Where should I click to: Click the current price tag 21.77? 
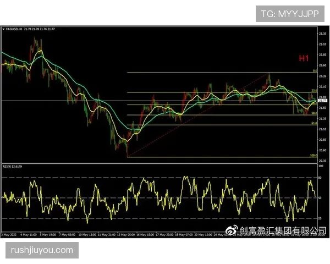point(322,101)
